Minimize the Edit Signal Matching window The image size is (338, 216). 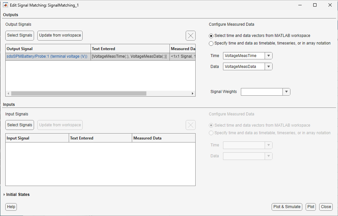pos(300,5)
